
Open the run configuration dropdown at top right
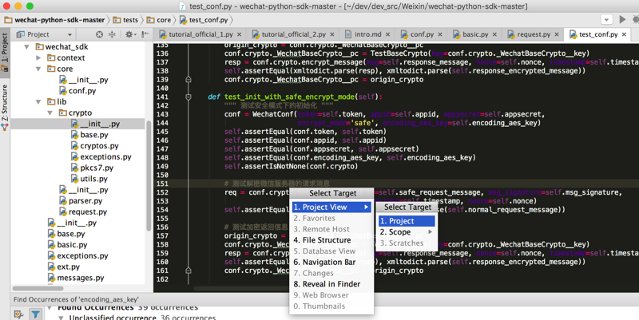(606, 19)
